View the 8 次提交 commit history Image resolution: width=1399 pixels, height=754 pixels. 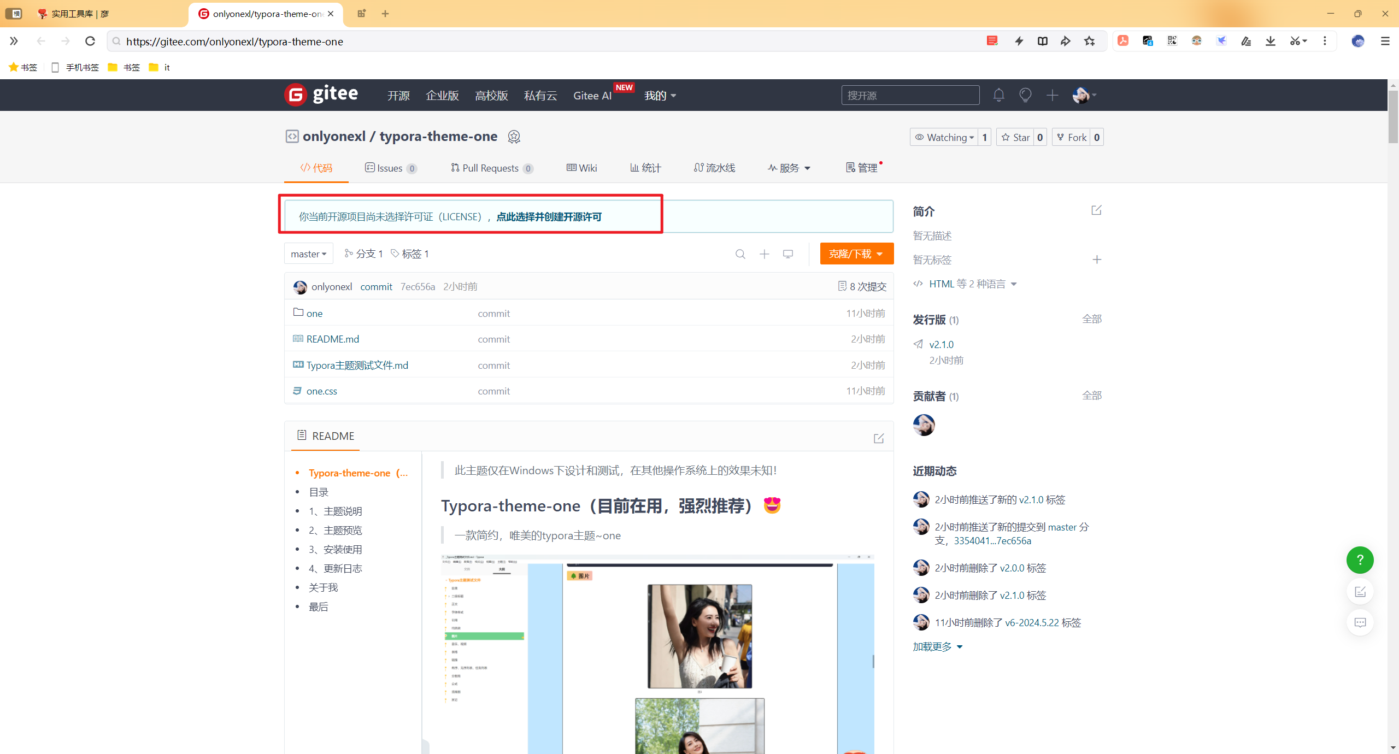click(x=862, y=286)
